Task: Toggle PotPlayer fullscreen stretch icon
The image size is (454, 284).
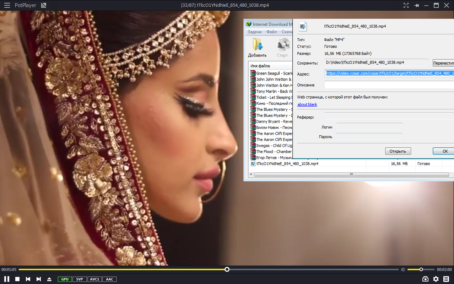Action: (406, 5)
